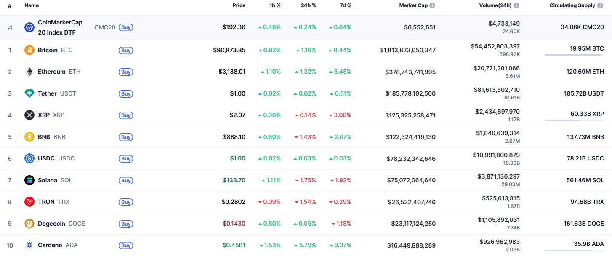Open the Market Cap info icon
Screen dimensions: 612x256
click(x=432, y=5)
